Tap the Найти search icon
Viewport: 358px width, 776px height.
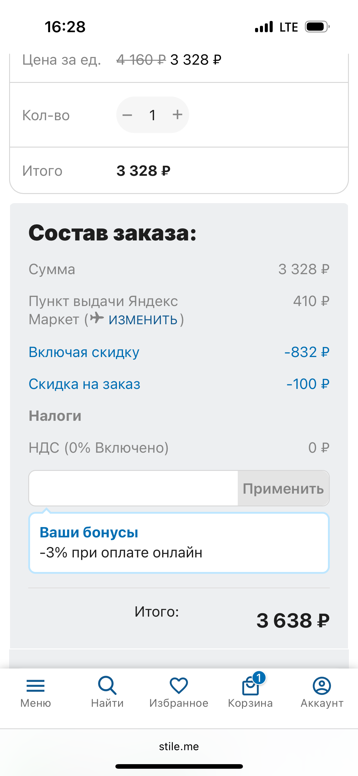(x=107, y=686)
